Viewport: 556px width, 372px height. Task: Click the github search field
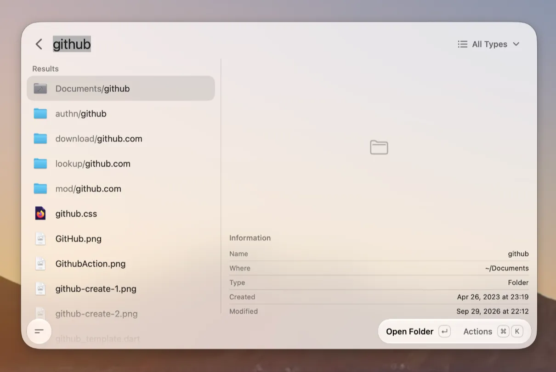[72, 44]
